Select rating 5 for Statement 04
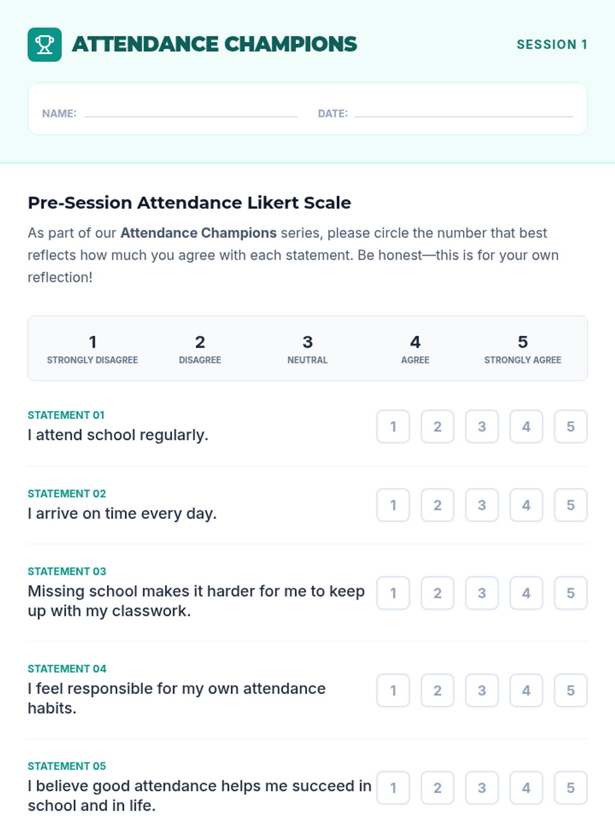The image size is (615, 820). tap(570, 690)
